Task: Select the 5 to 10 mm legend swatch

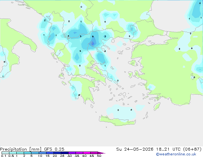Action: 35,153
